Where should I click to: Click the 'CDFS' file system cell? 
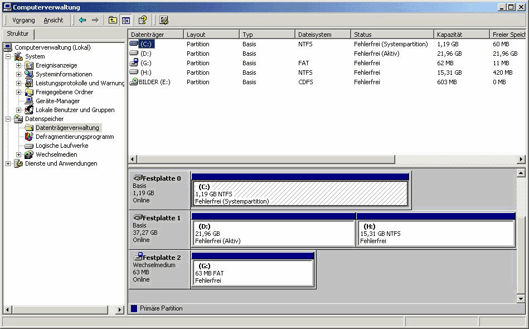[x=305, y=82]
